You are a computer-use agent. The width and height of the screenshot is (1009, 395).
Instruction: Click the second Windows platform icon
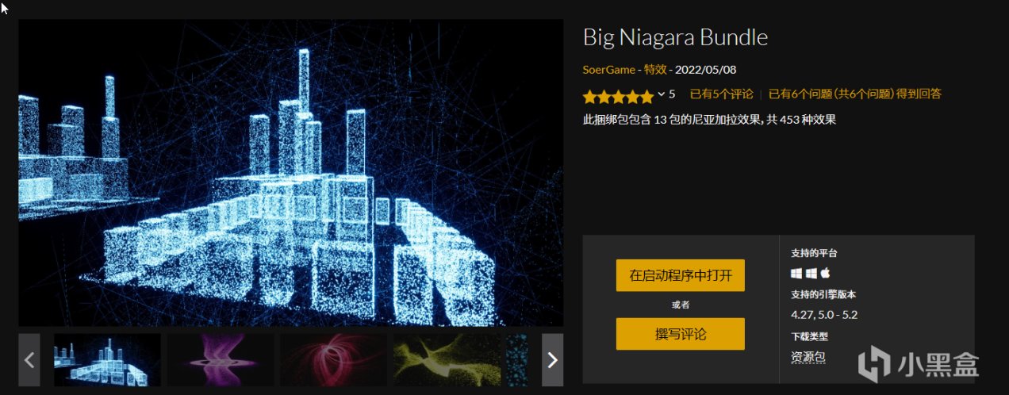click(811, 273)
